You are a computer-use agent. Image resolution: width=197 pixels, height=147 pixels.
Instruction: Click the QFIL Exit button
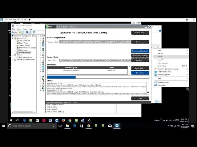pyautogui.click(x=140, y=99)
